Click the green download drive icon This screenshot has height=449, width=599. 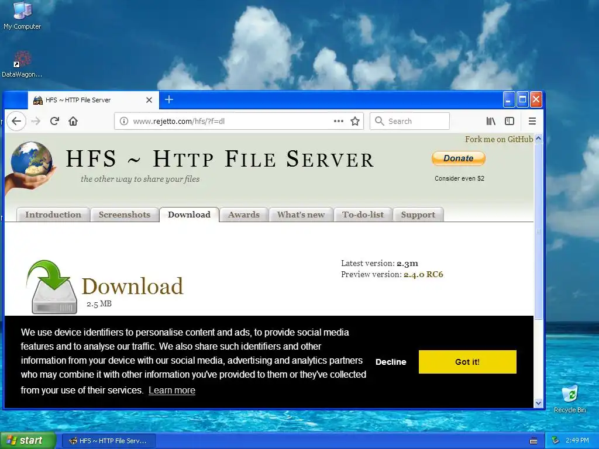[x=52, y=287]
